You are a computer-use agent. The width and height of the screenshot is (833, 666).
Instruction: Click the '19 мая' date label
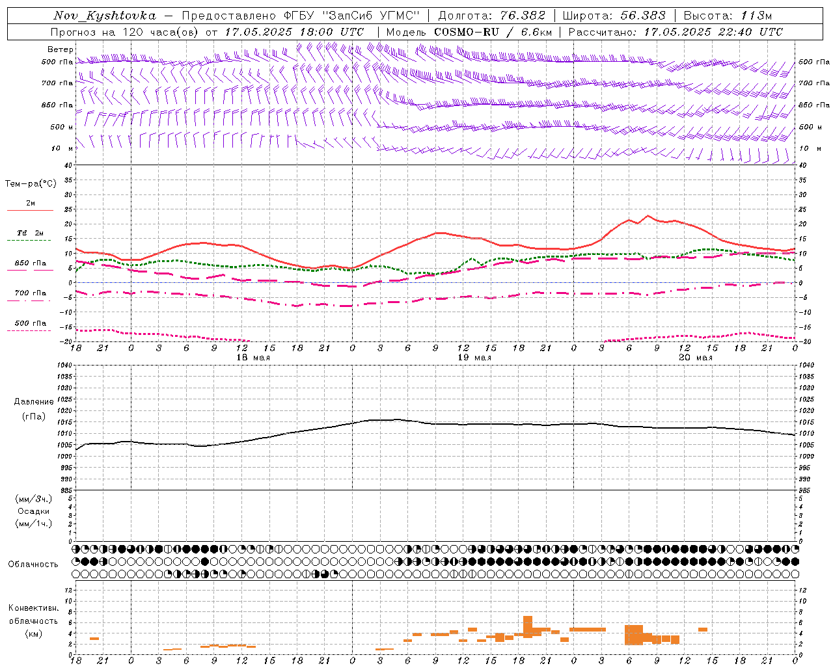click(474, 358)
